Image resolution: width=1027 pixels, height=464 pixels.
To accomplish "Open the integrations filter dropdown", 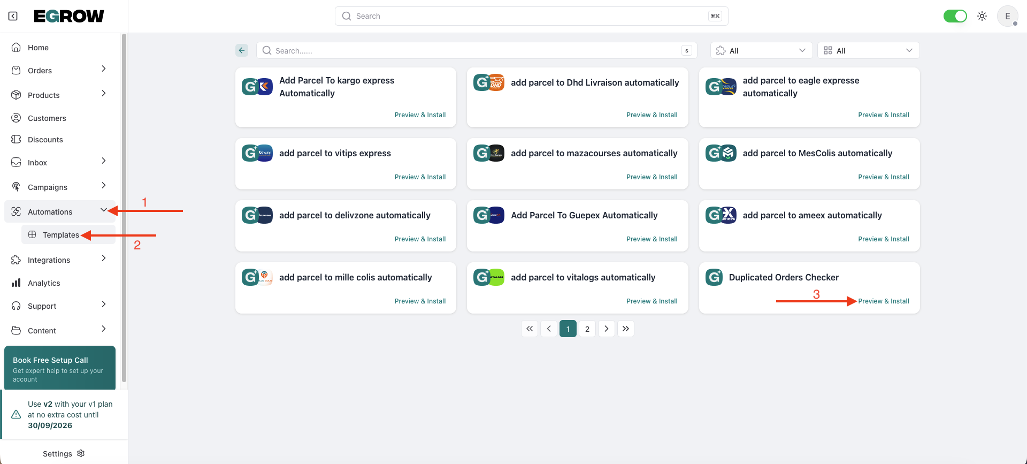I will [761, 50].
